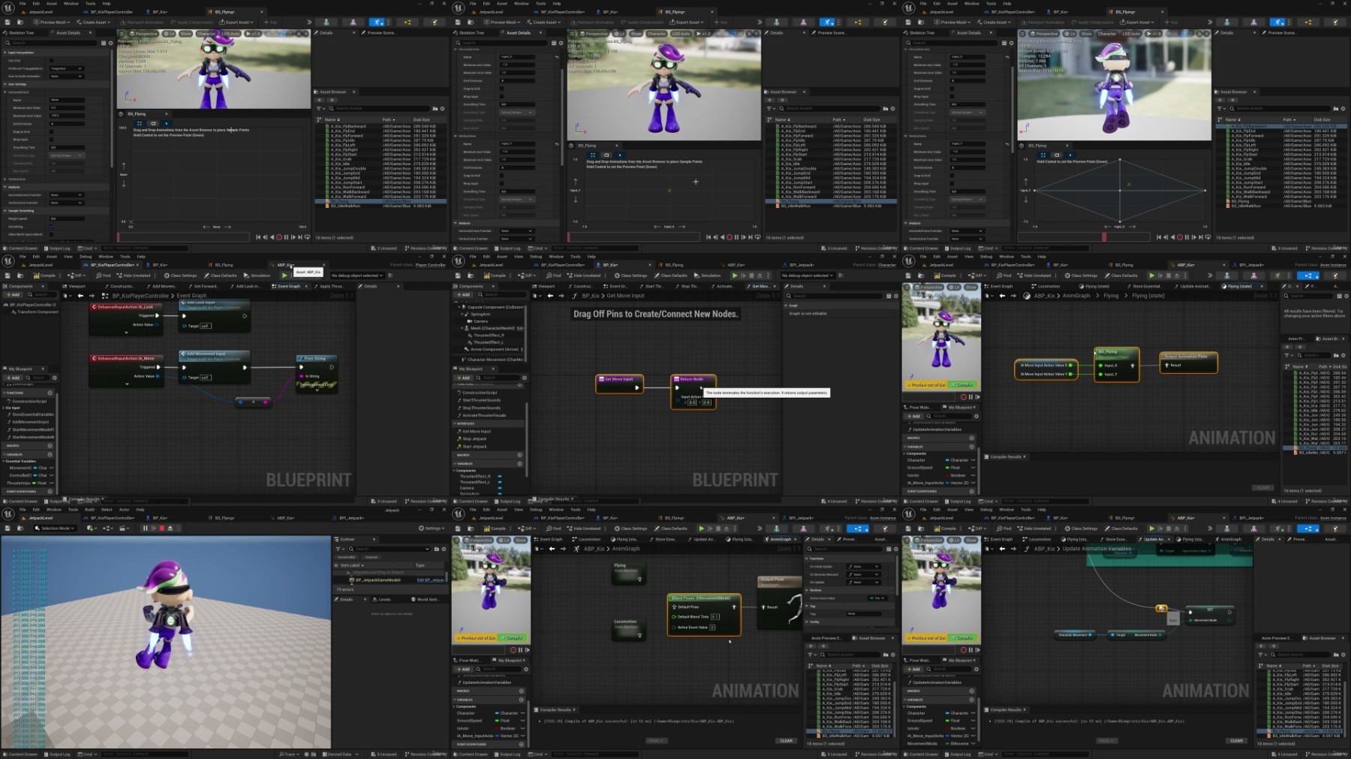Open Diff dropdown in middle-left toolbar
This screenshot has height=759, width=1351.
pos(76,276)
